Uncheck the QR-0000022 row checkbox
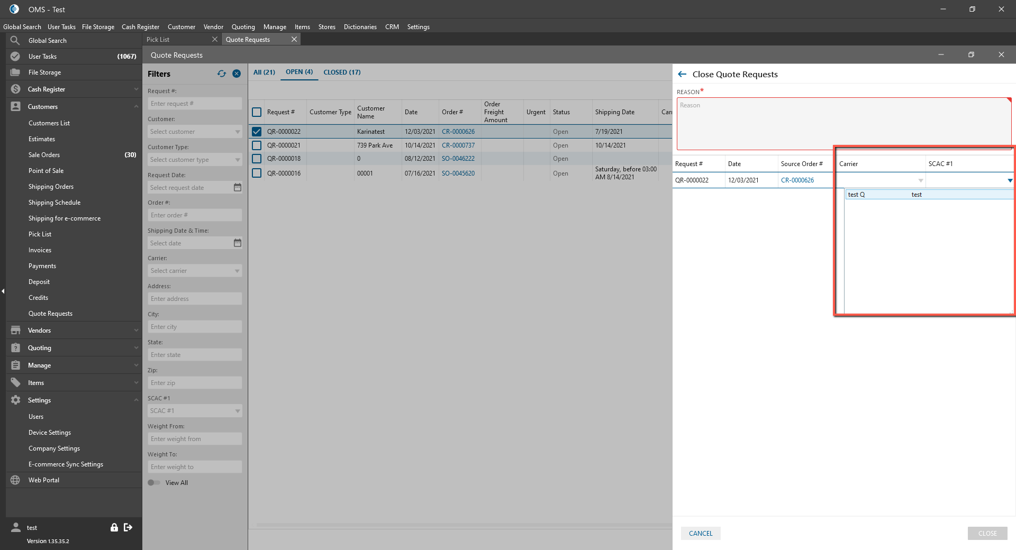The height and width of the screenshot is (550, 1016). [257, 132]
